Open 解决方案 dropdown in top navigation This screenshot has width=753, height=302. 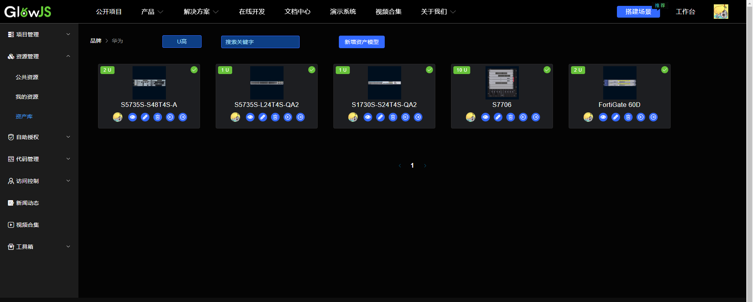[201, 12]
